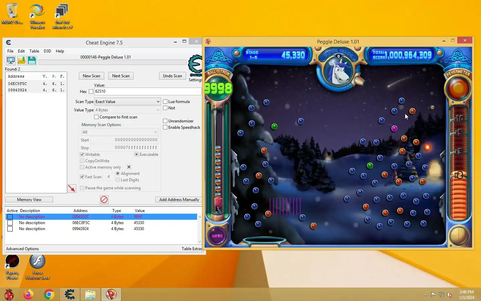Open Cheat Engine Settings logo

coord(195,66)
